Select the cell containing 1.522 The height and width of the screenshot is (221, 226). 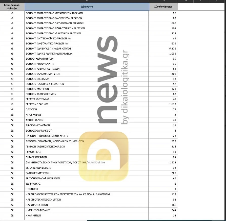[163, 162]
